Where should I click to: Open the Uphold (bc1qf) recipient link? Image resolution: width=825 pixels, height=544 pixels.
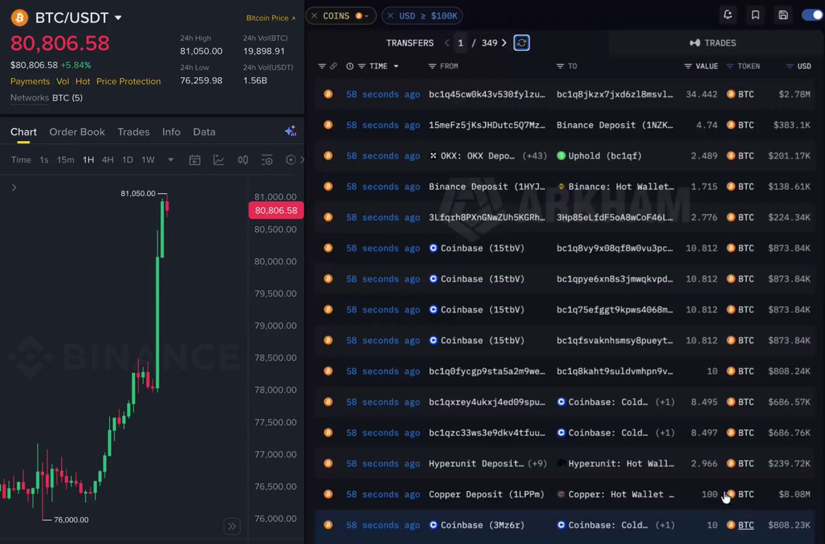[605, 156]
